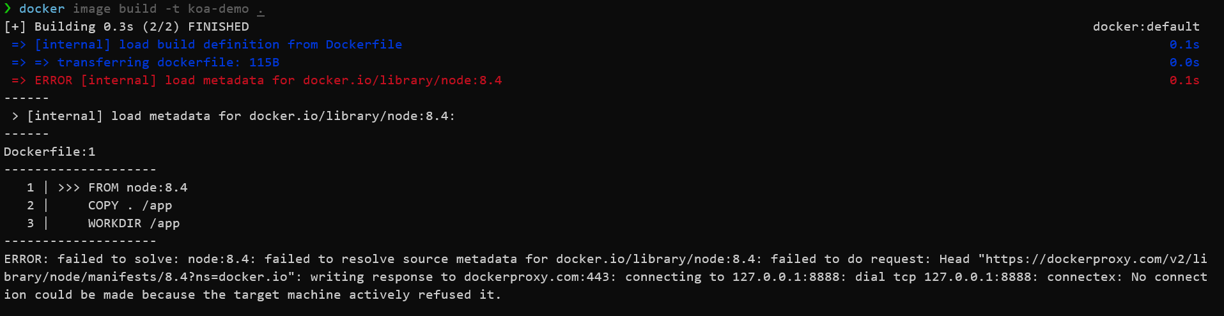Click the docker:default label
1224x316 pixels.
tap(1146, 27)
